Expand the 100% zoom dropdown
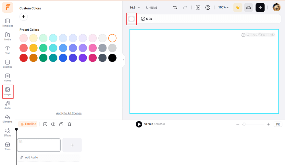The width and height of the screenshot is (285, 165). coord(223,7)
